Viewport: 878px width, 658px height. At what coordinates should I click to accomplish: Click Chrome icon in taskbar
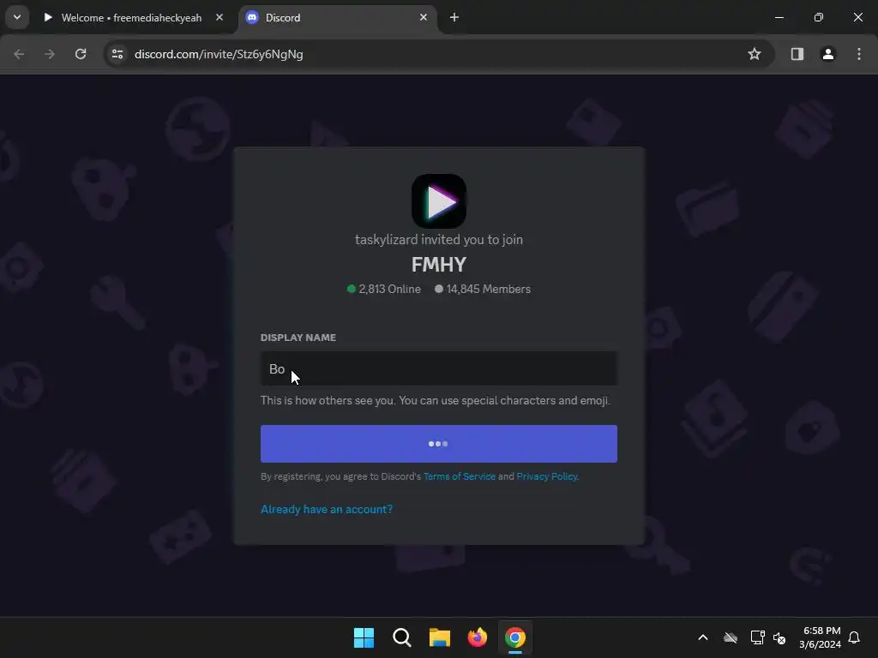coord(515,637)
